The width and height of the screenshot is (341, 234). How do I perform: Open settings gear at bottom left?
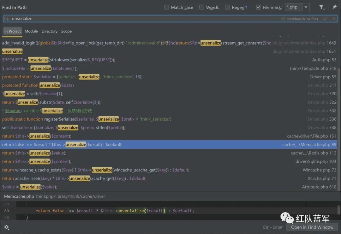click(x=7, y=227)
